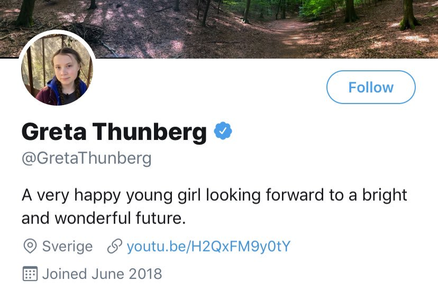438x291 pixels.
Task: Click the word "bright" in the bio
Action: (x=384, y=195)
